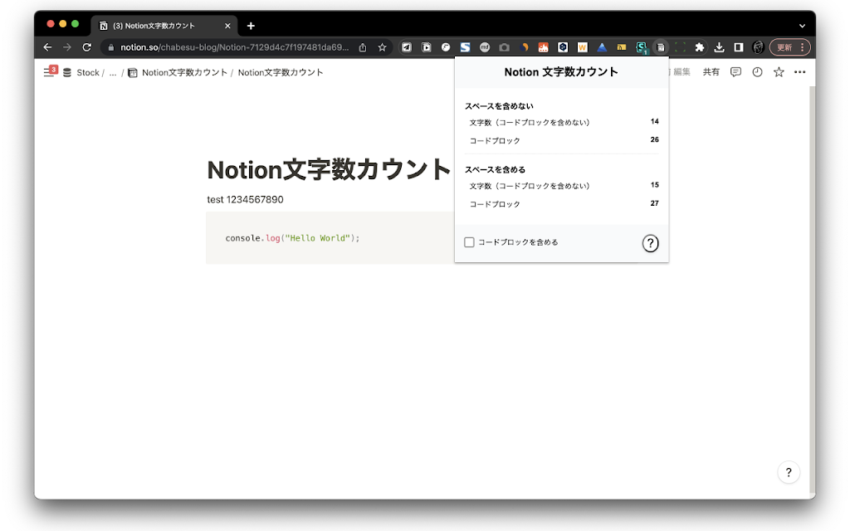
Task: Favorite the Notion page with star
Action: [779, 71]
